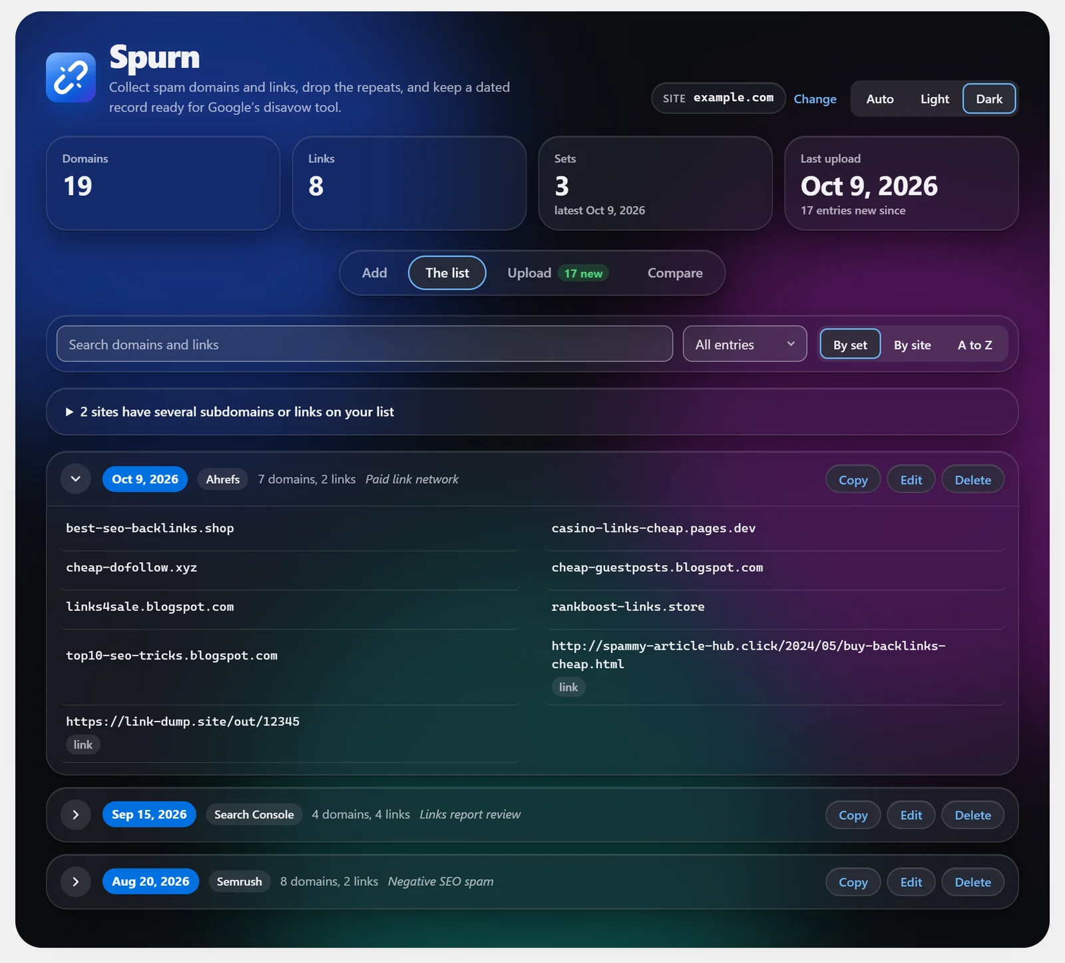Click the Domains 19 stat card
The image size is (1065, 963).
tap(163, 184)
